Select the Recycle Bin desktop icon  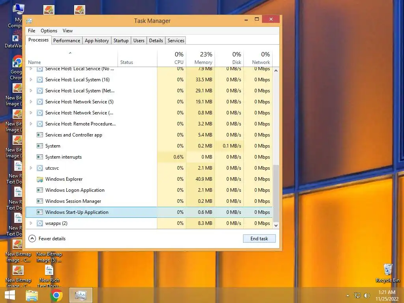point(387,273)
